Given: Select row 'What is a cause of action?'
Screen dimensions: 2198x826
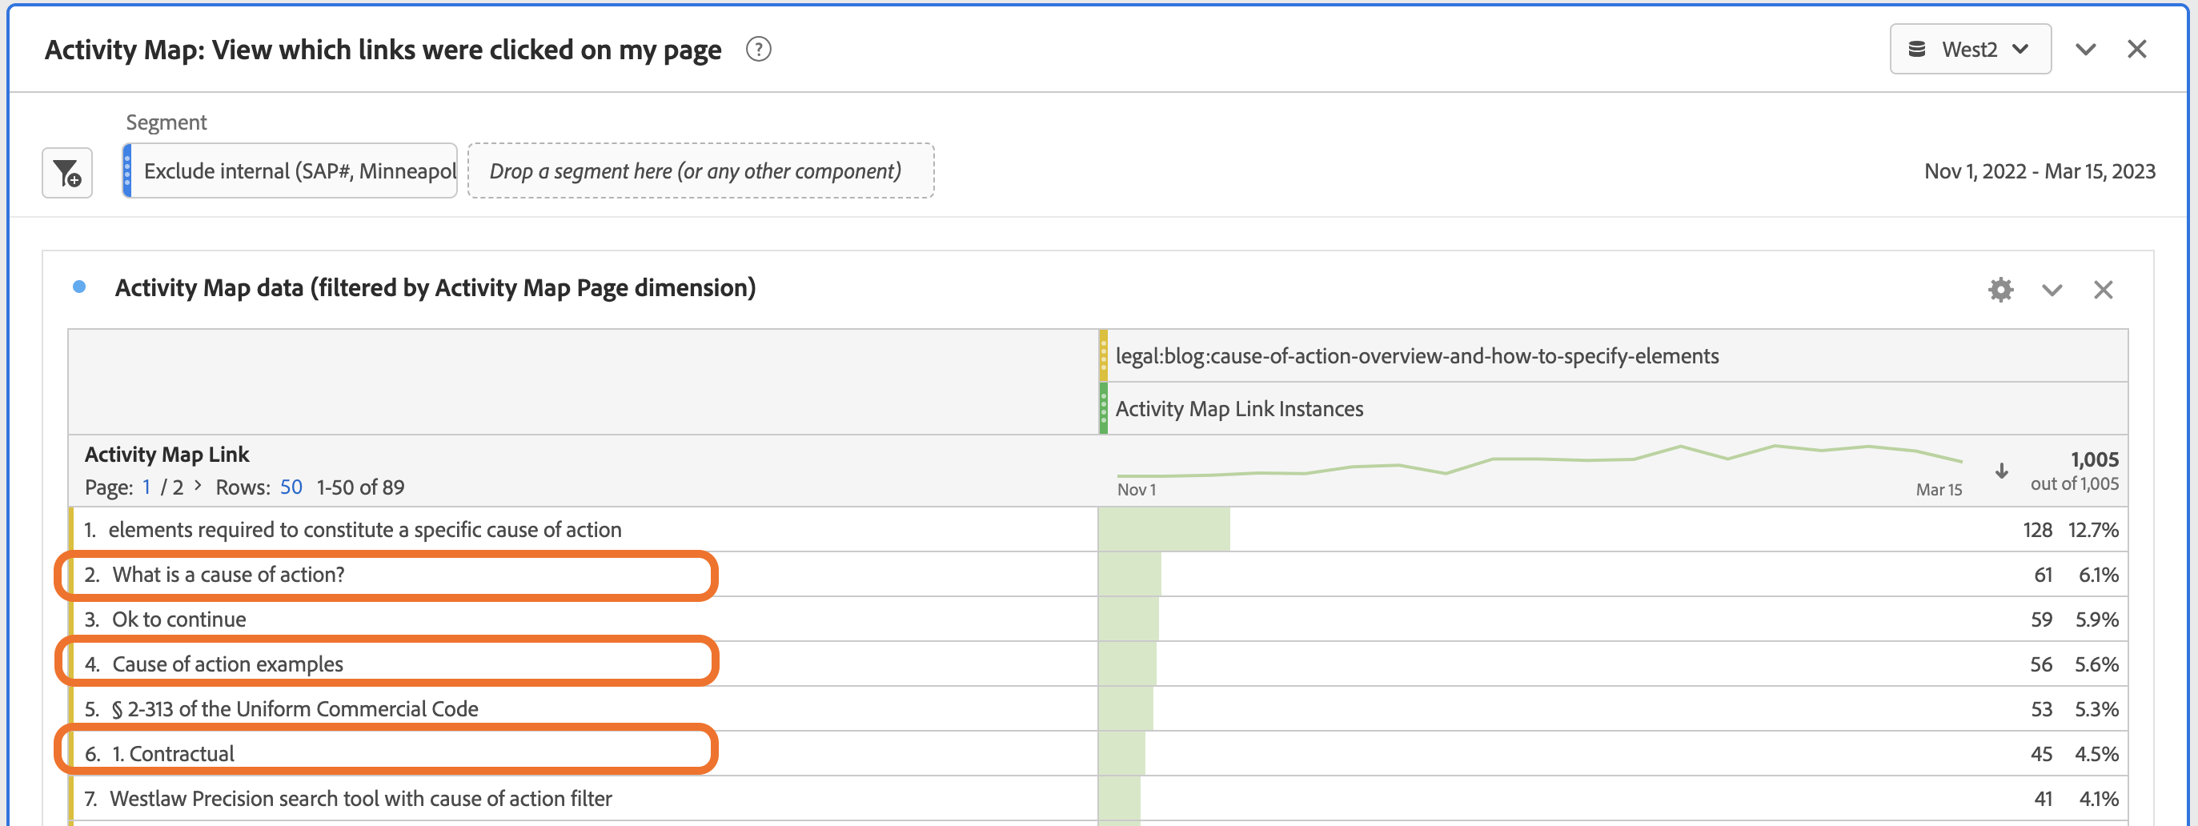Looking at the screenshot, I should 229,575.
